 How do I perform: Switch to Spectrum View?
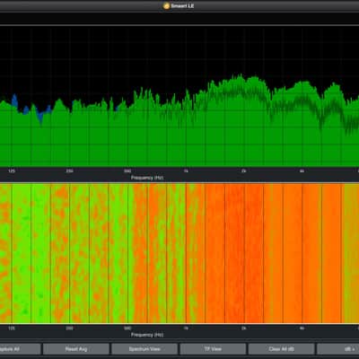pos(144,349)
